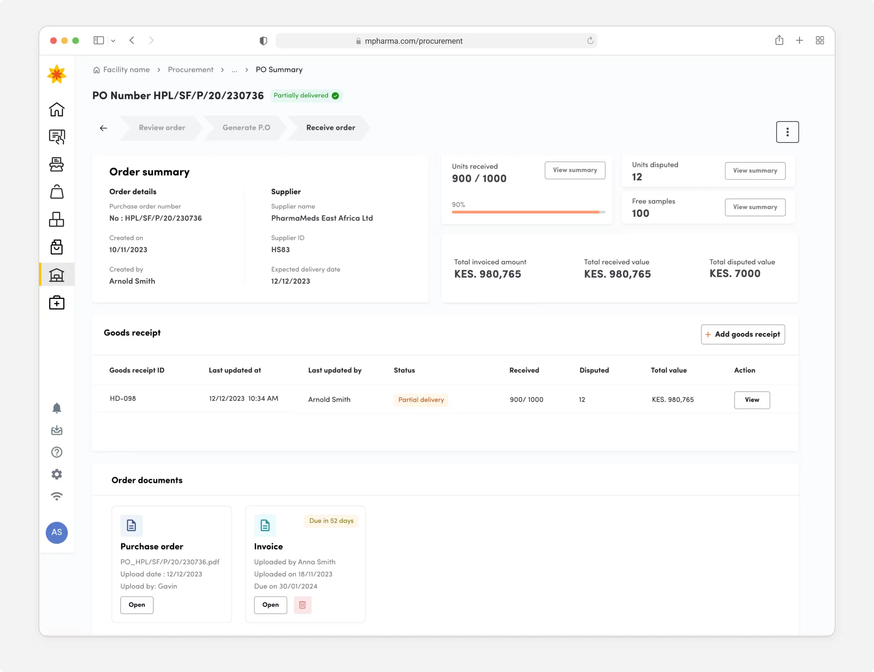Viewport: 874px width, 672px height.
Task: View summary of Free samples
Action: pos(755,207)
